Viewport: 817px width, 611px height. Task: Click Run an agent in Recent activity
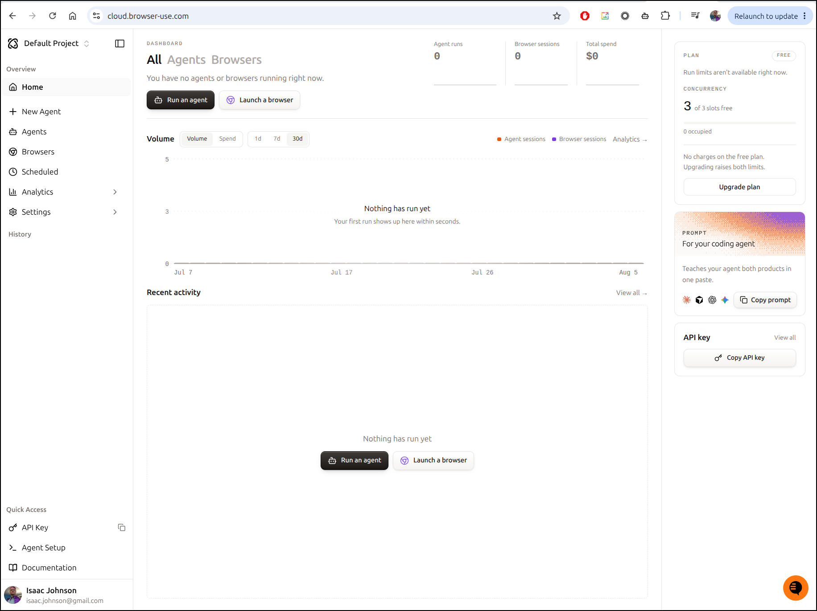pyautogui.click(x=355, y=460)
